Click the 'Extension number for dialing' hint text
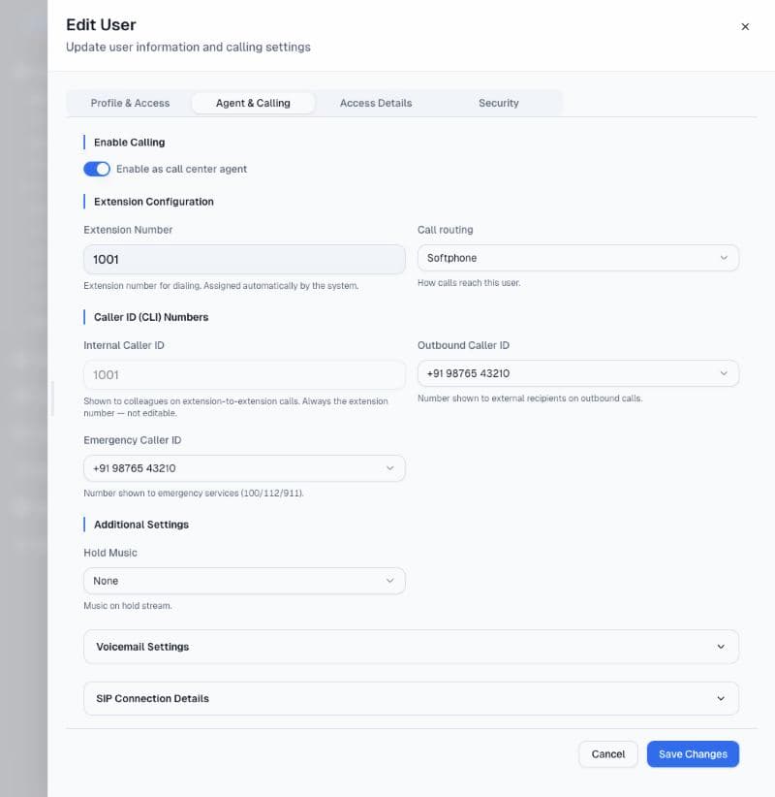This screenshot has width=775, height=797. [221, 286]
